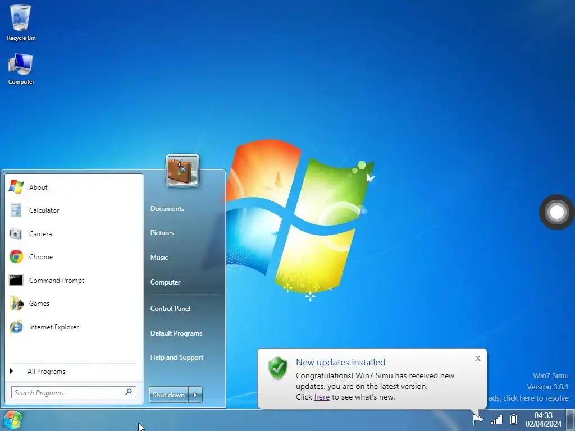Open Default Programs
Viewport: 575px width, 431px height.
click(x=176, y=333)
